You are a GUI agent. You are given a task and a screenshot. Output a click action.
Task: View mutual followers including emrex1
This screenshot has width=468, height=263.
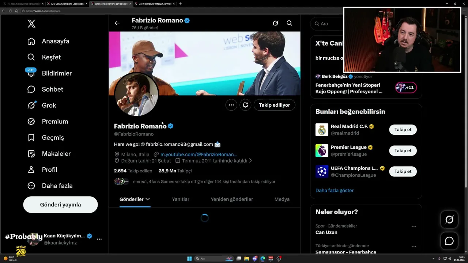click(195, 182)
